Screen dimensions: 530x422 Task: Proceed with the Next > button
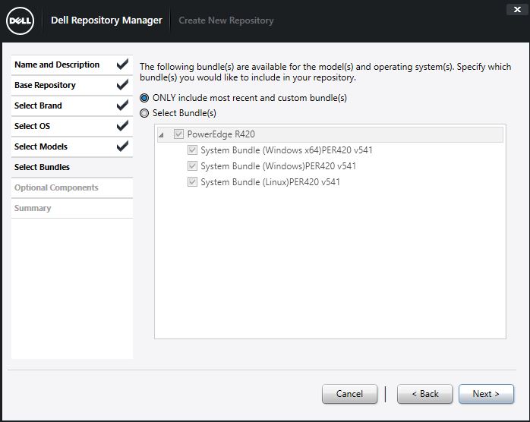pos(486,394)
